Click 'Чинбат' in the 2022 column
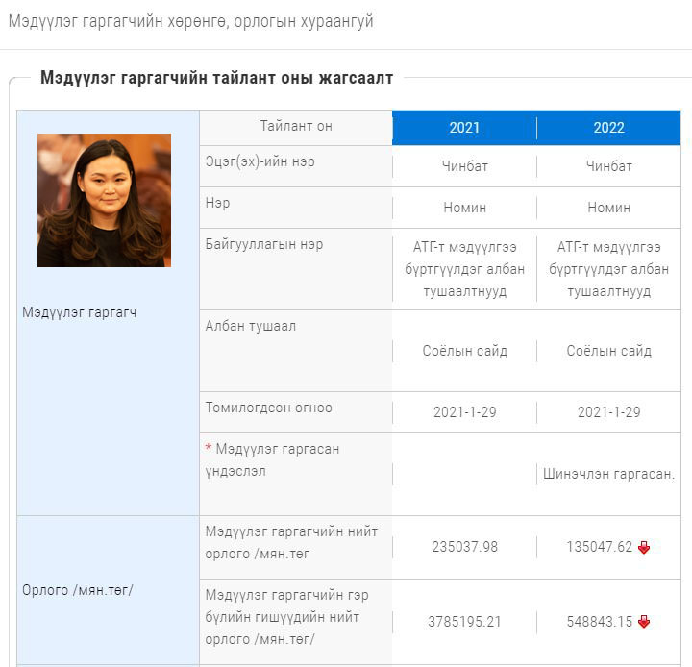Viewport: 692px width, 667px height. click(x=609, y=166)
